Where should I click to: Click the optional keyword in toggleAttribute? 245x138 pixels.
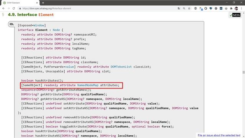[x=139, y=127]
